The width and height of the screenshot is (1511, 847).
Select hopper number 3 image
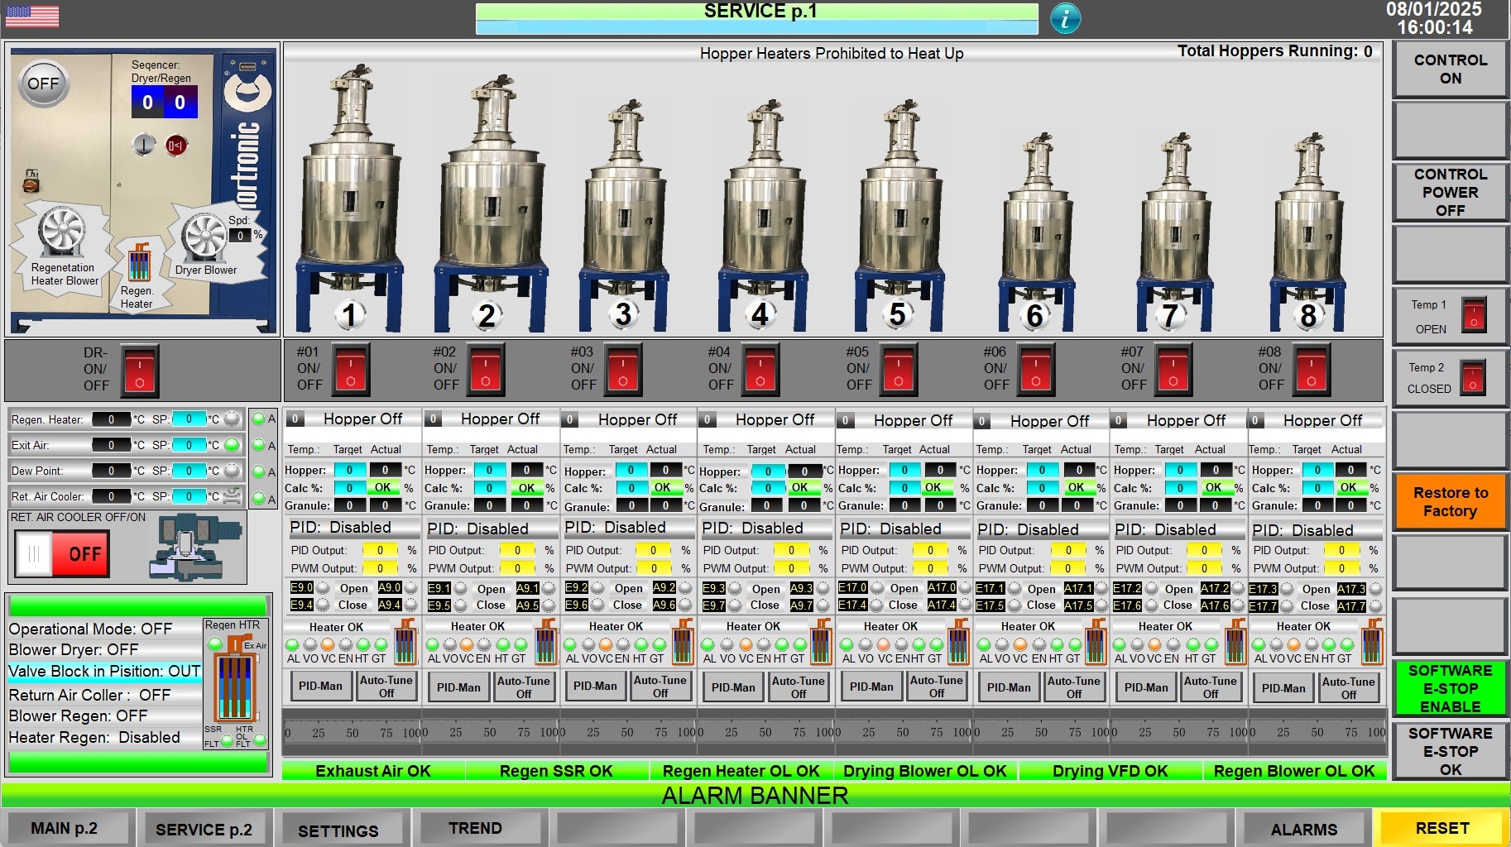coord(623,215)
